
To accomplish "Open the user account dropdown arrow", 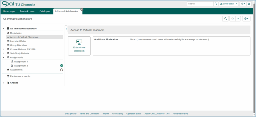I will click(237, 4).
